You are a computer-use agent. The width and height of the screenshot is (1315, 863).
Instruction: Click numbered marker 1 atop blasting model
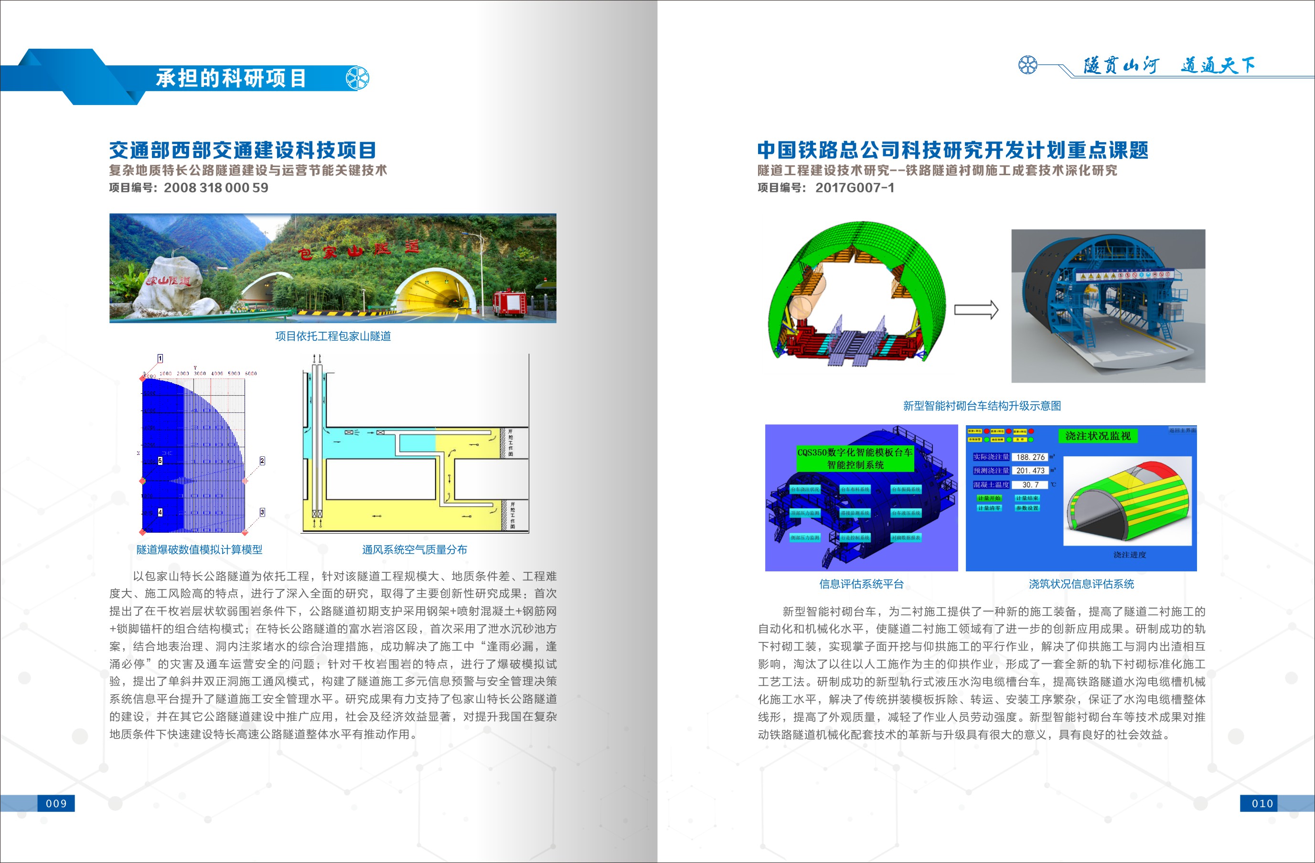[x=160, y=358]
